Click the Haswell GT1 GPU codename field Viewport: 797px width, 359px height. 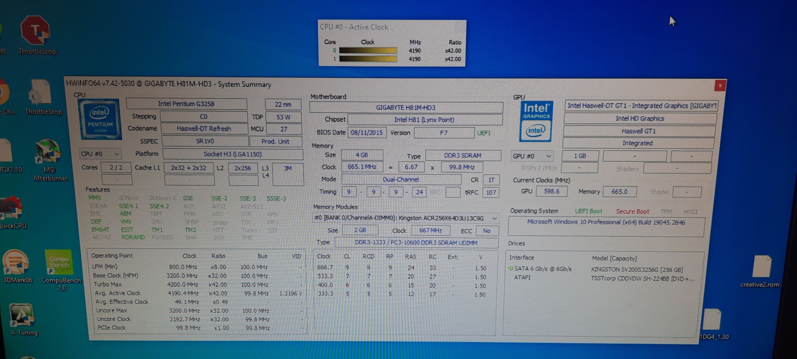639,131
